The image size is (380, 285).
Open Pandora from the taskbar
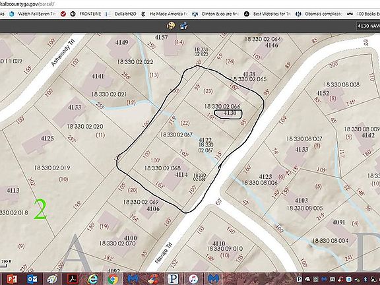173,279
